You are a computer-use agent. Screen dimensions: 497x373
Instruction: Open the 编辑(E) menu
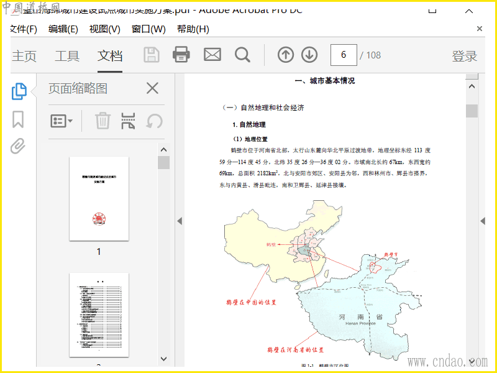point(63,29)
